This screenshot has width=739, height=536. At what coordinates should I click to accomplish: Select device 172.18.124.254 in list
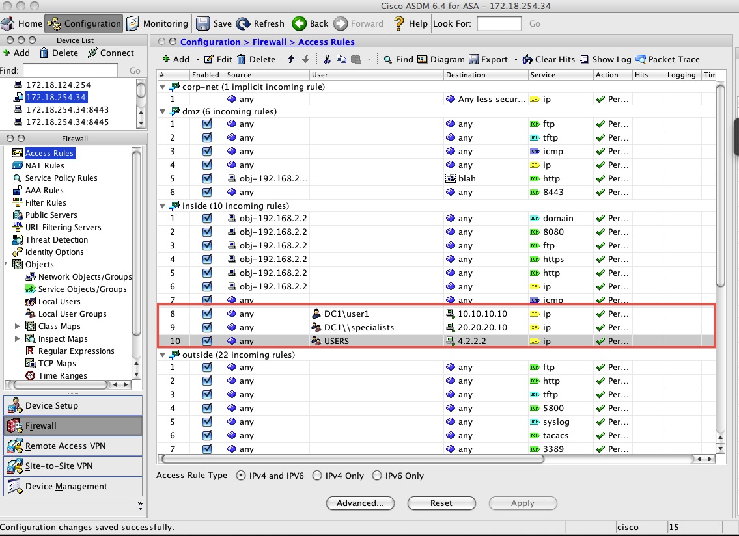click(59, 85)
